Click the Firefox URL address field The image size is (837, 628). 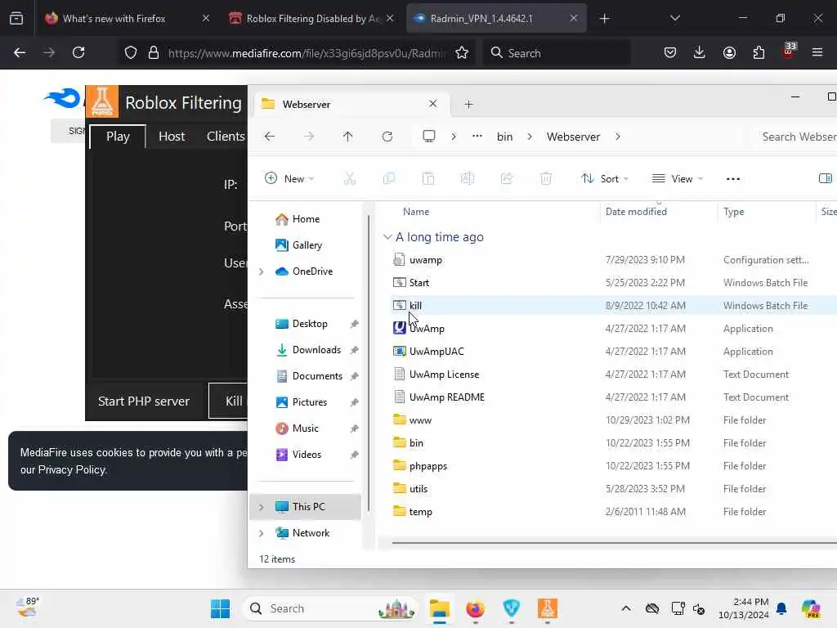click(306, 53)
